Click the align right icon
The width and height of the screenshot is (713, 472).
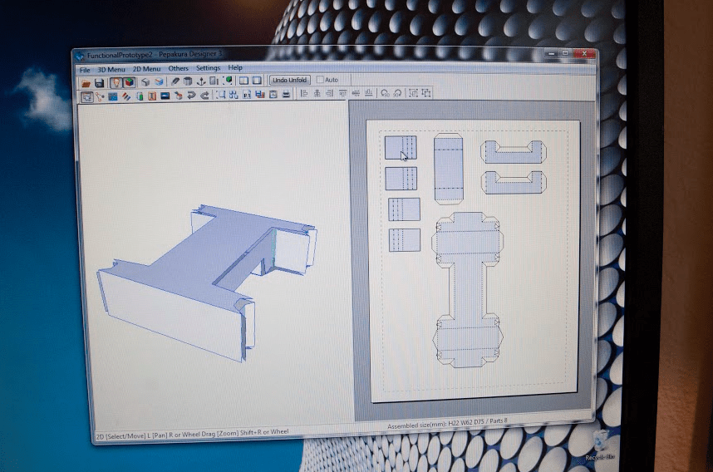pyautogui.click(x=330, y=93)
